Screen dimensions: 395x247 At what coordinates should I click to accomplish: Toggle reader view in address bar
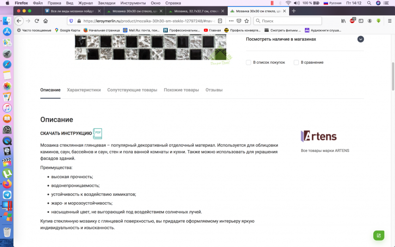[x=220, y=21]
